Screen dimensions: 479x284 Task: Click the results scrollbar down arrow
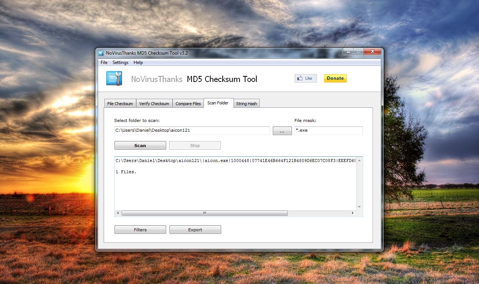tap(359, 207)
